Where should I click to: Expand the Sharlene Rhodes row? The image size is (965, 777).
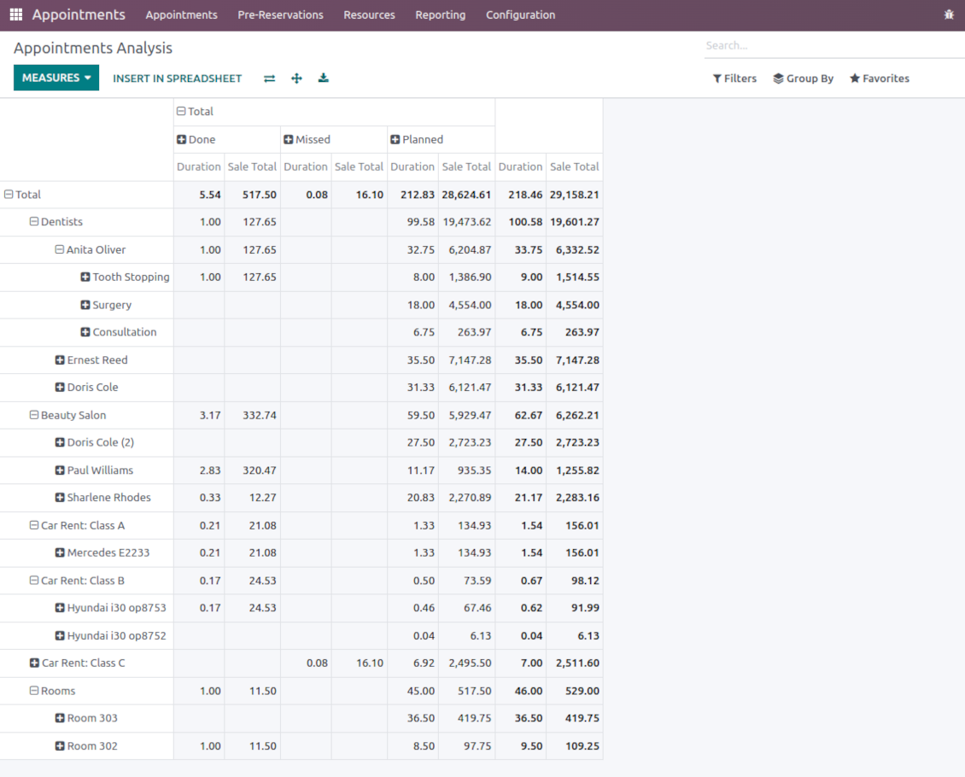point(102,497)
